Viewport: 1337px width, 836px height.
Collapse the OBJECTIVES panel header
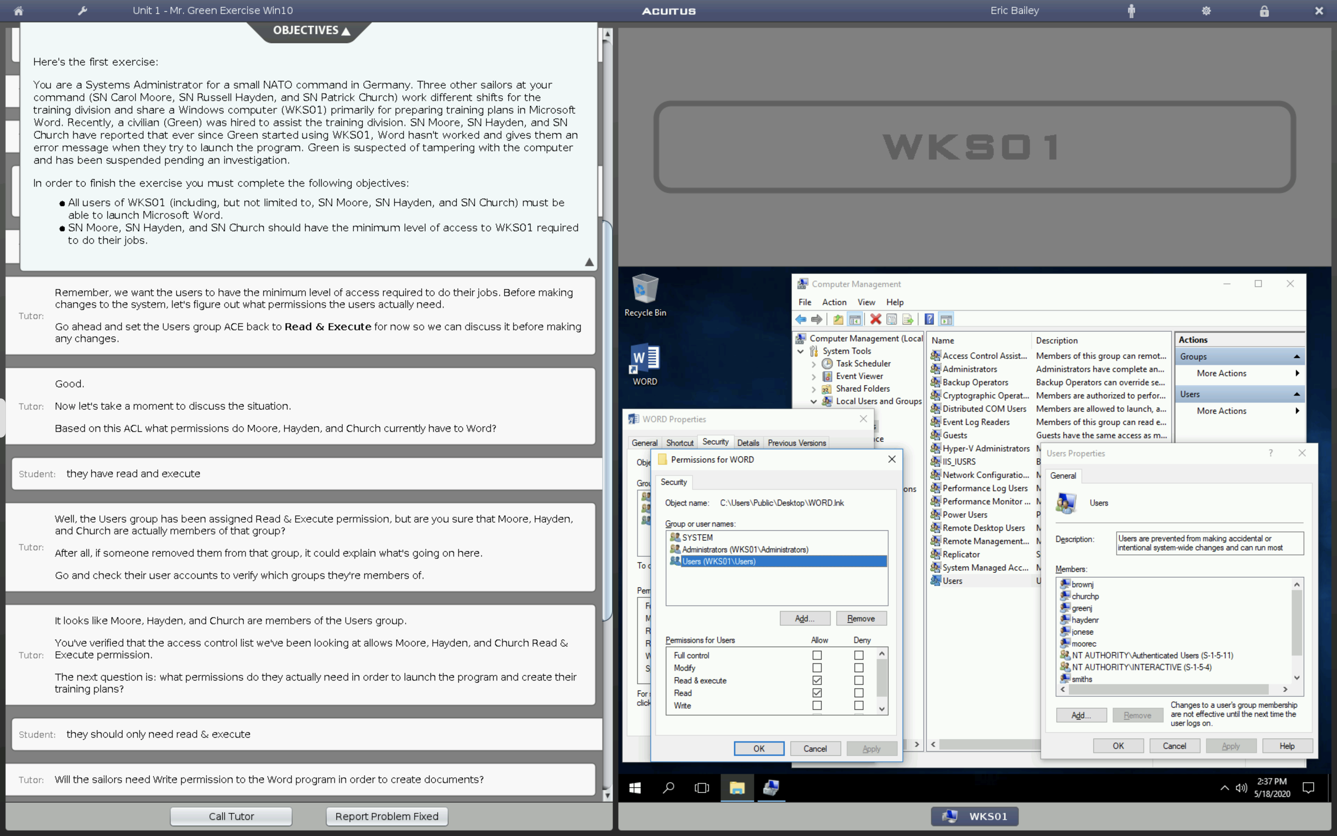click(x=311, y=30)
